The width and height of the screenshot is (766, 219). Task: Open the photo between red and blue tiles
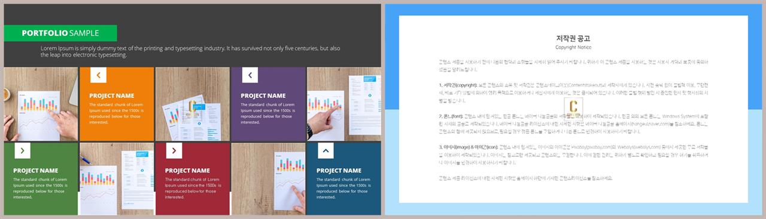[x=268, y=179]
